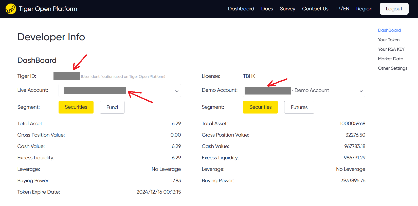The image size is (418, 206).
Task: Click the Gross Position Value 32276.50
Action: coord(355,135)
